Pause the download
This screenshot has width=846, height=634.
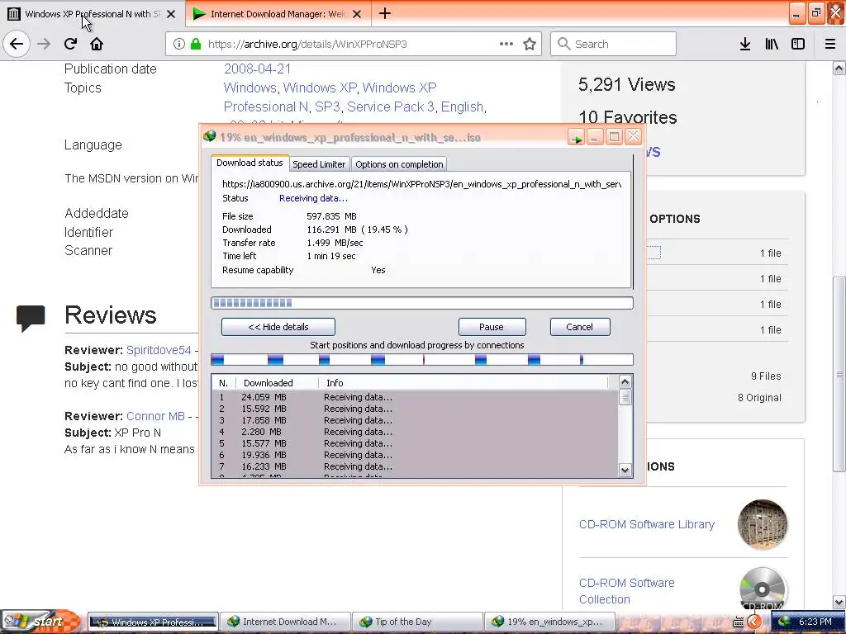[x=492, y=327]
